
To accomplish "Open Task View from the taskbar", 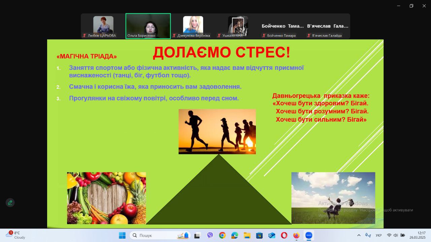I will pos(197,235).
